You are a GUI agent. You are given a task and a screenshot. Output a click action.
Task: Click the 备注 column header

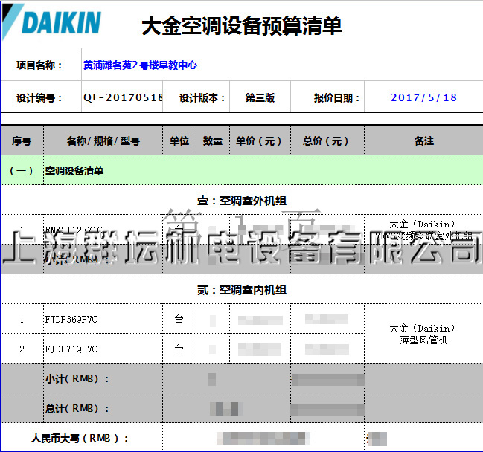click(424, 141)
